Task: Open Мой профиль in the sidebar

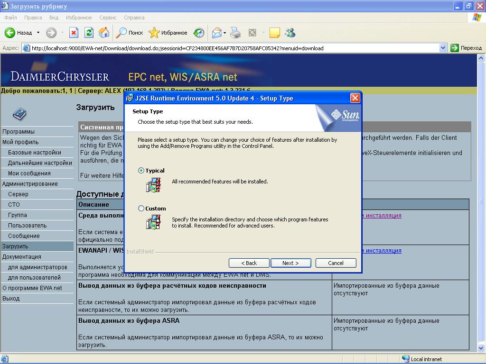Action: coord(20,142)
